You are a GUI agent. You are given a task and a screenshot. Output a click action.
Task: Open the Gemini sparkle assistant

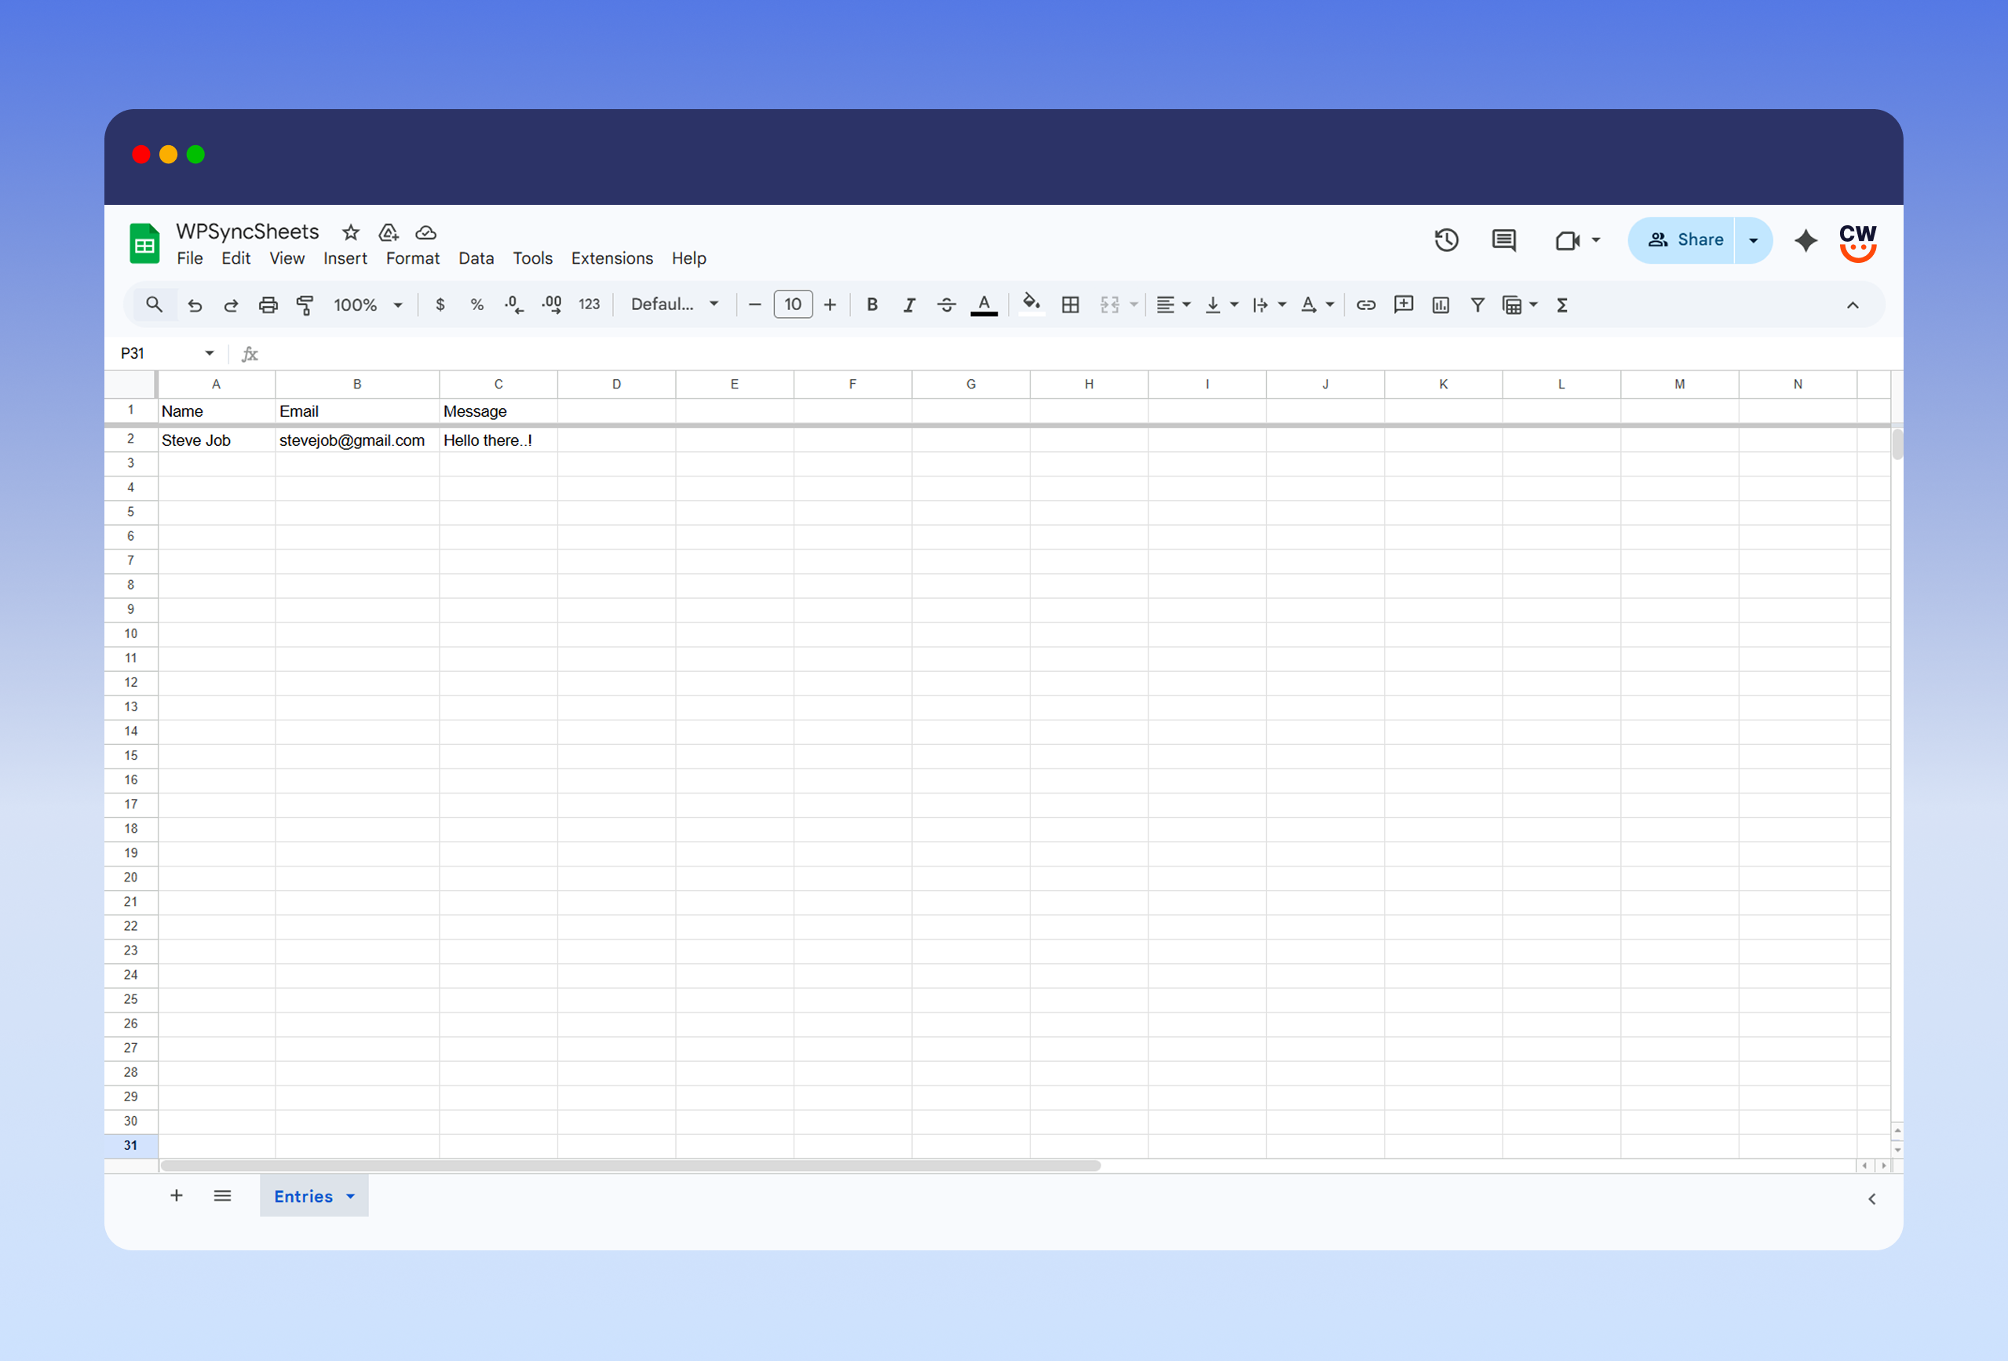point(1805,240)
